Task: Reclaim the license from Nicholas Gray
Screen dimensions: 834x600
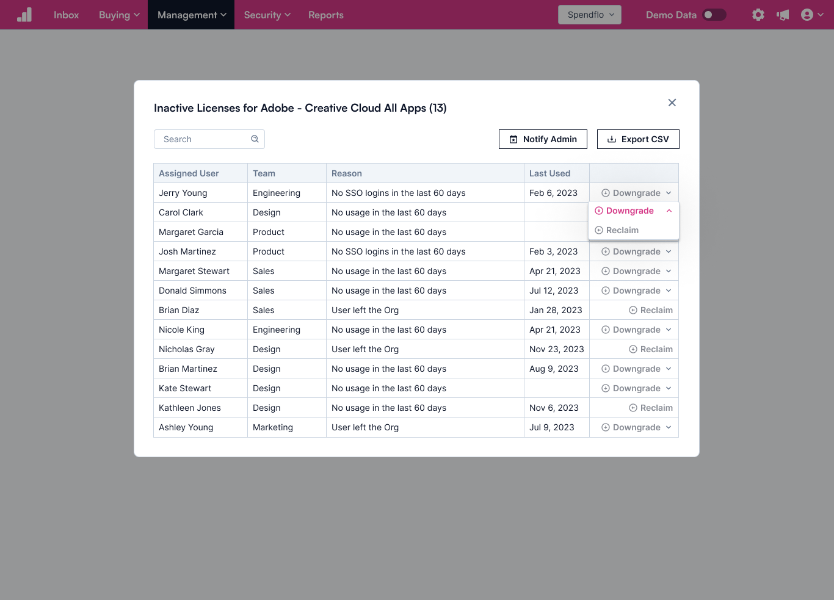Action: tap(651, 349)
